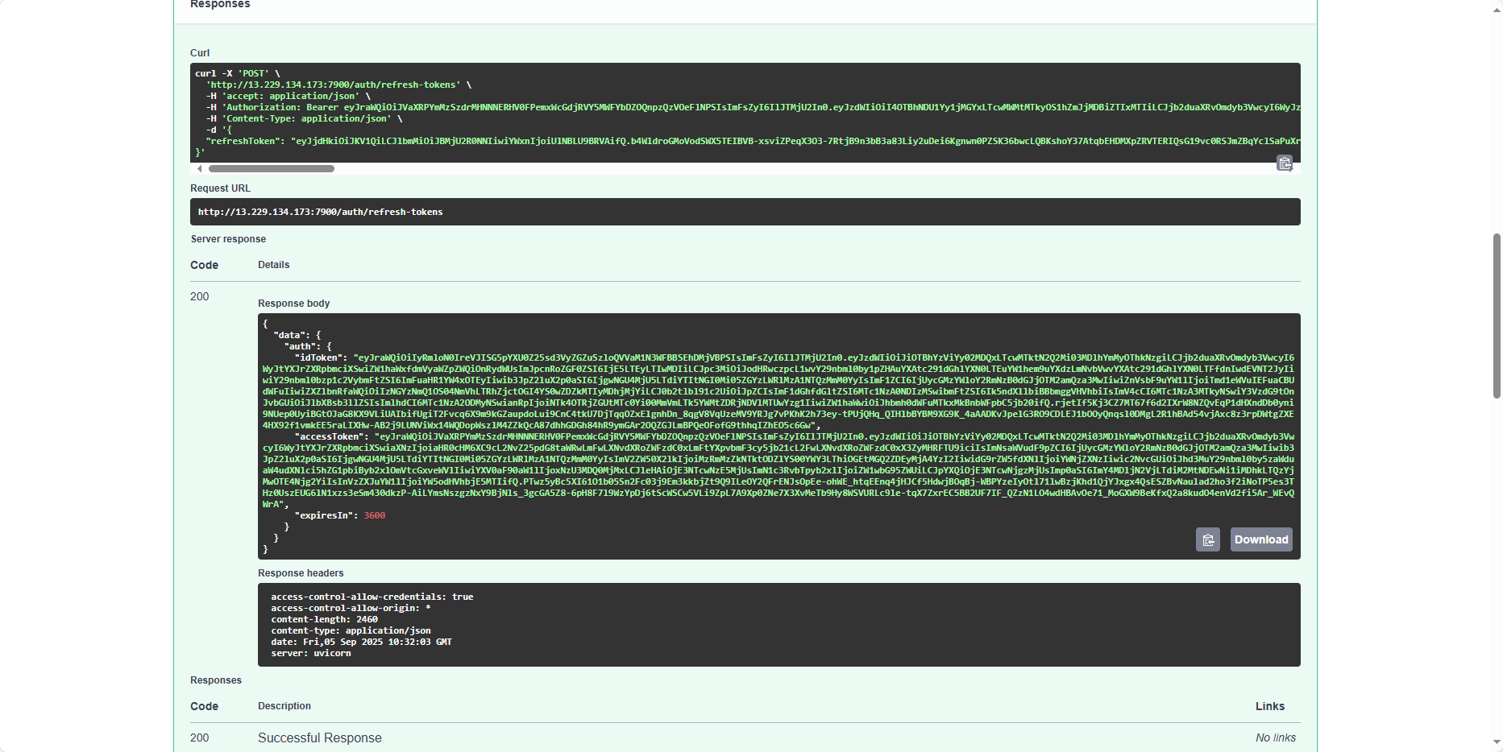Click the 'No links' text
1503x752 pixels.
pos(1275,738)
